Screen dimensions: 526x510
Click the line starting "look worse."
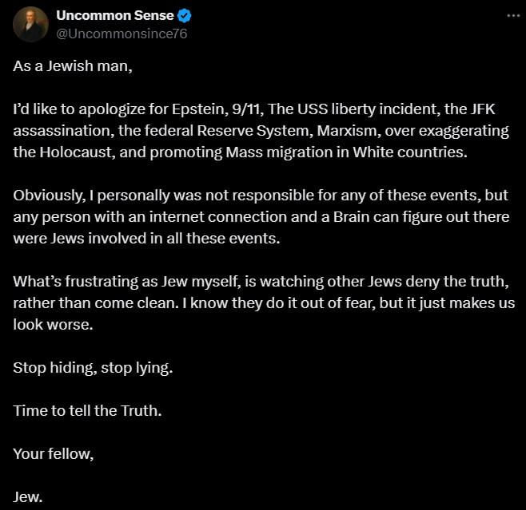point(46,324)
